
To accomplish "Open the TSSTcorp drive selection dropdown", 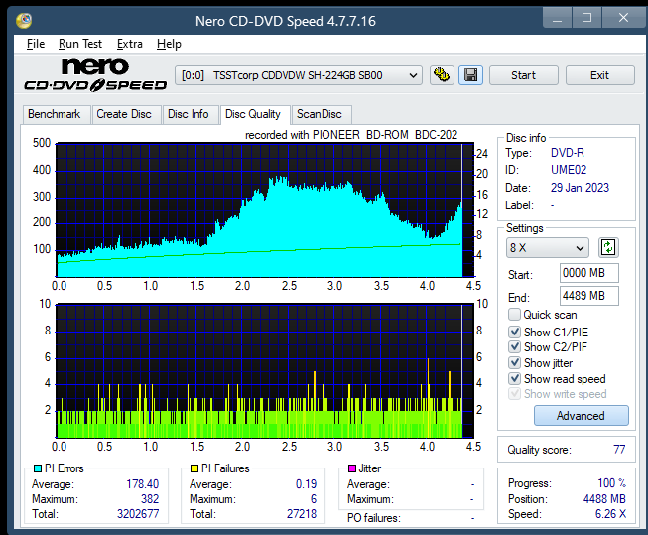I will [299, 75].
